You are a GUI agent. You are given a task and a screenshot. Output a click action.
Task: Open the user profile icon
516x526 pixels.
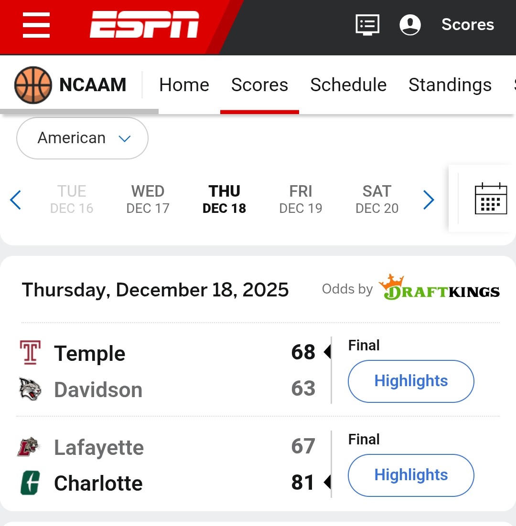point(410,24)
